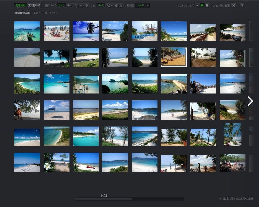
Task: Set color filter to すべて
Action: tap(101, 6)
